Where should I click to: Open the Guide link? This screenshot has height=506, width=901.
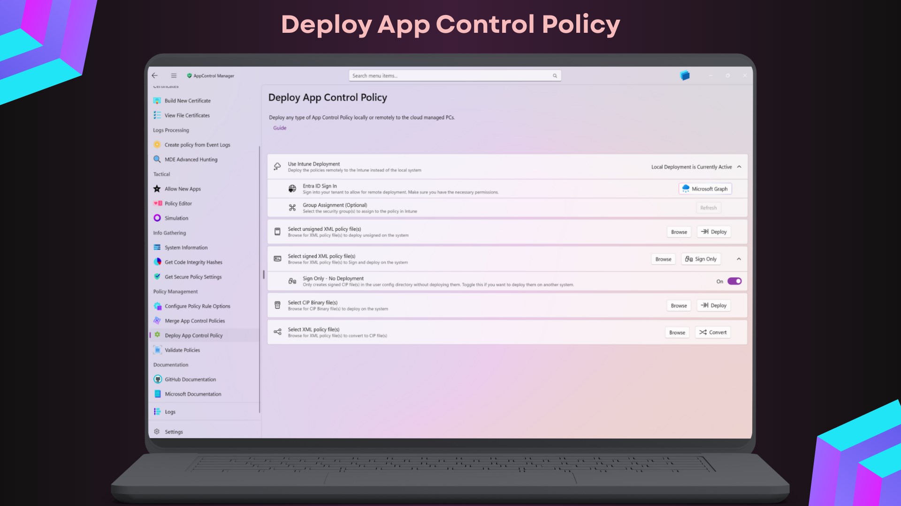(x=280, y=128)
